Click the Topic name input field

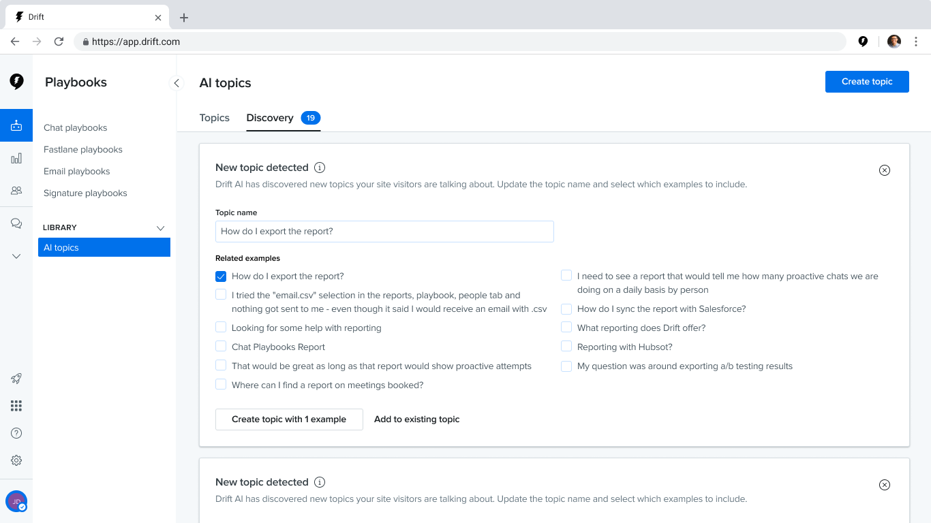pos(384,232)
